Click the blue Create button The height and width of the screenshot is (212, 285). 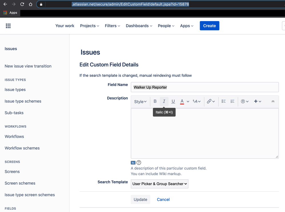click(209, 26)
